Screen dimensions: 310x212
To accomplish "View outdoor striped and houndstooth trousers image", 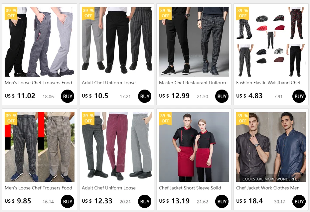I will pos(40,147).
